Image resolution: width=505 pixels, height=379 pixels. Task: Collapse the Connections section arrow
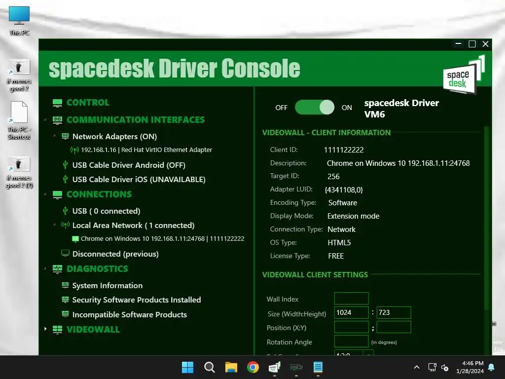pyautogui.click(x=45, y=194)
